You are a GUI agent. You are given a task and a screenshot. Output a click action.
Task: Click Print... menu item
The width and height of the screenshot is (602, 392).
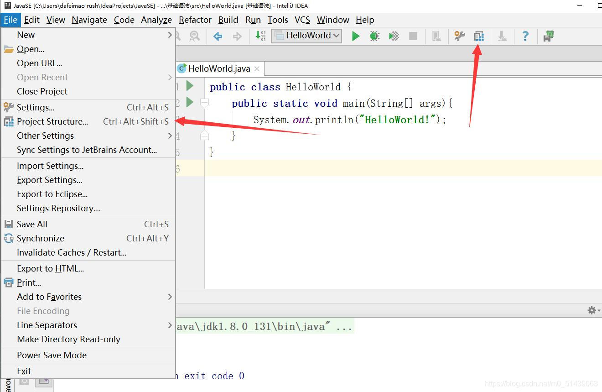point(88,282)
